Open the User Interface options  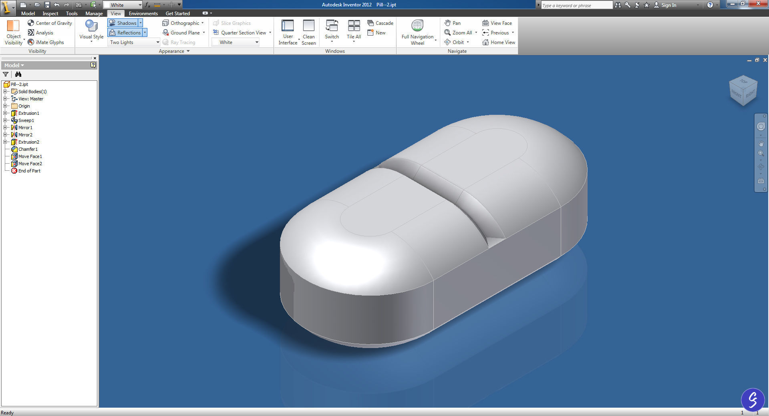click(288, 32)
